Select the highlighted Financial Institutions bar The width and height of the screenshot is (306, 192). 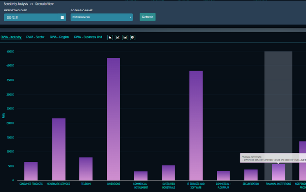[x=278, y=172]
